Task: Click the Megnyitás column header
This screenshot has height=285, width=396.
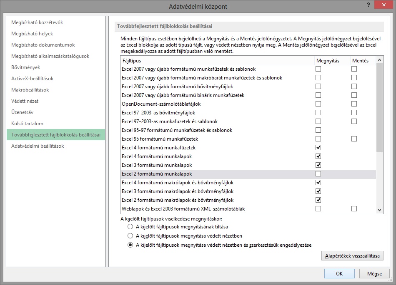Action: [332, 61]
